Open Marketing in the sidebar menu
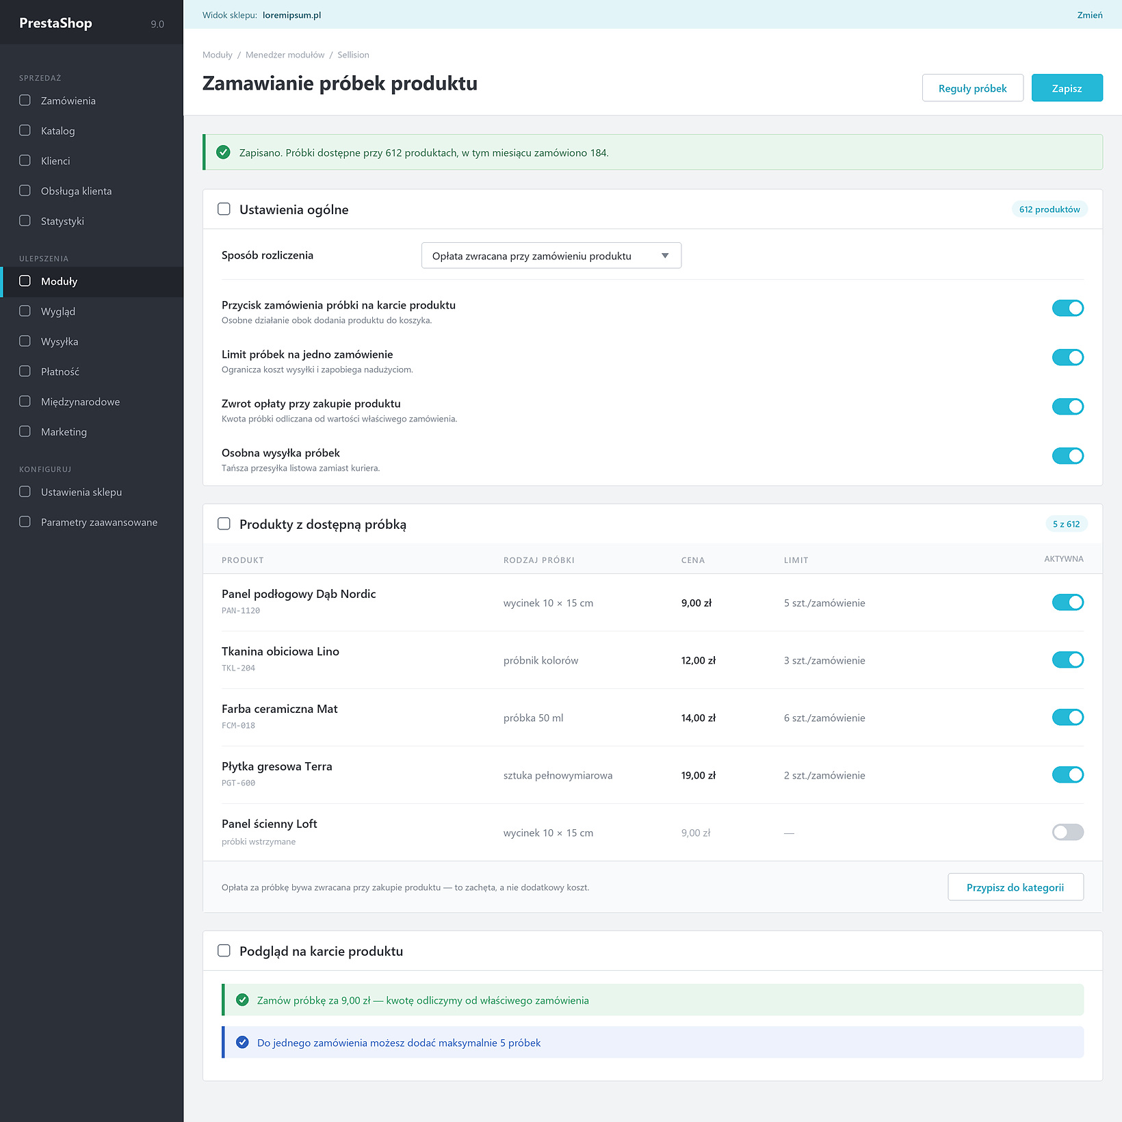Image resolution: width=1122 pixels, height=1122 pixels. click(x=92, y=432)
